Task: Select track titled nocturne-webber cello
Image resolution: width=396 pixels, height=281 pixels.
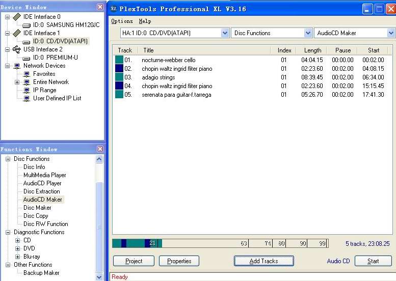Action: [169, 60]
